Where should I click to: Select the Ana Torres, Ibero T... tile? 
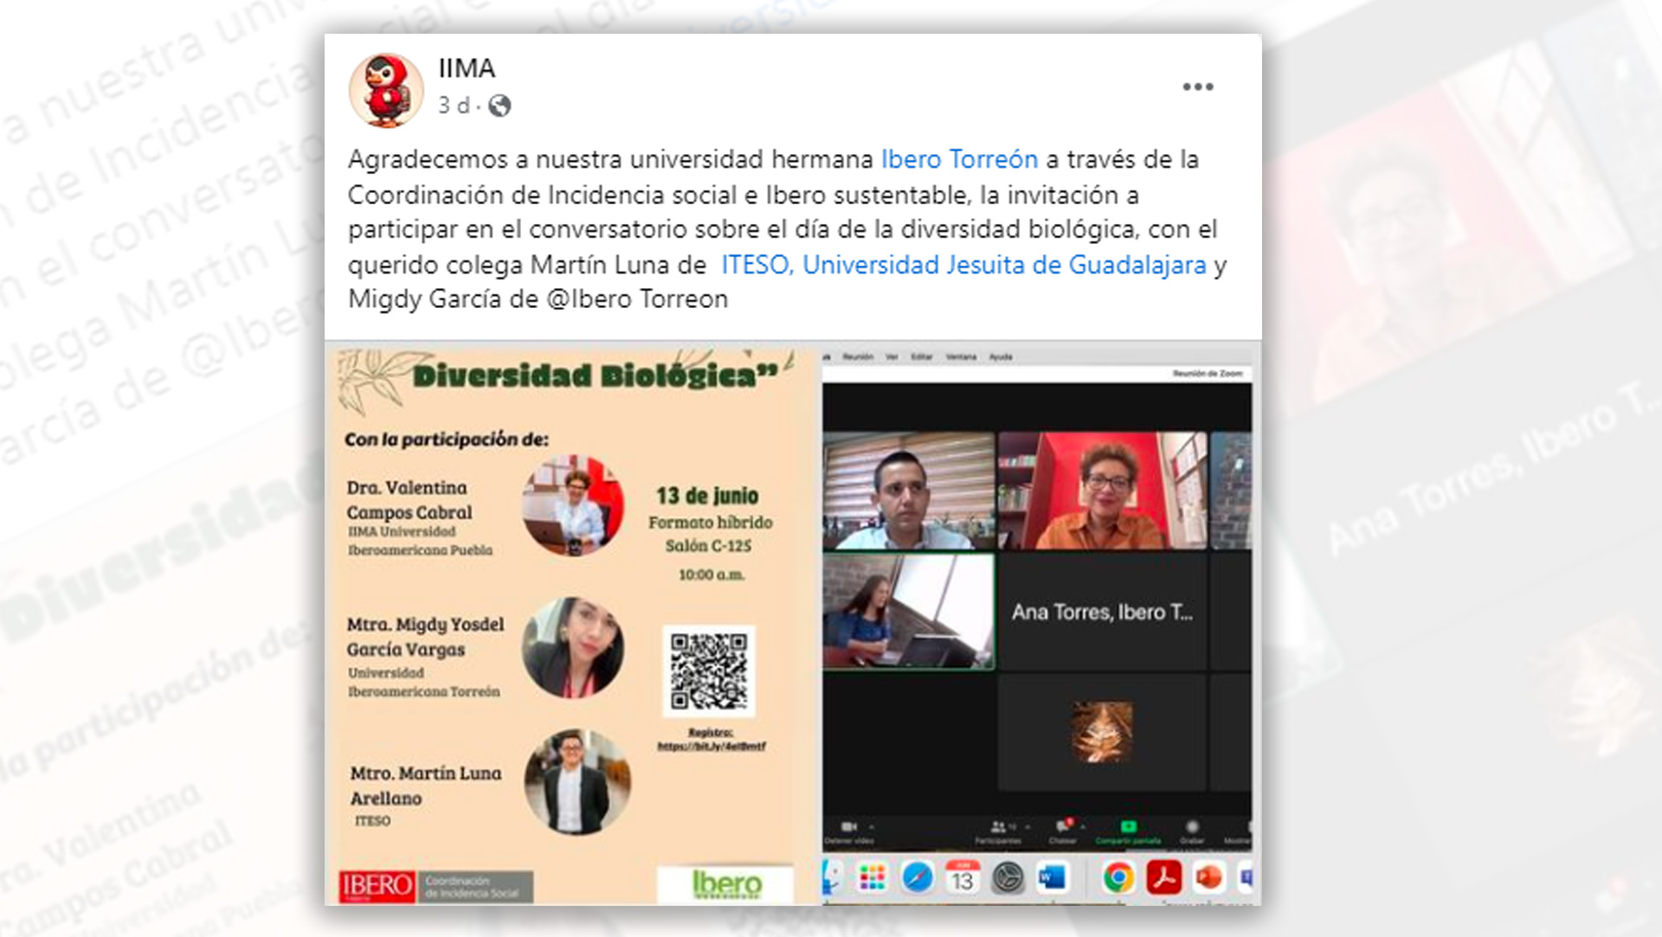pos(1102,612)
